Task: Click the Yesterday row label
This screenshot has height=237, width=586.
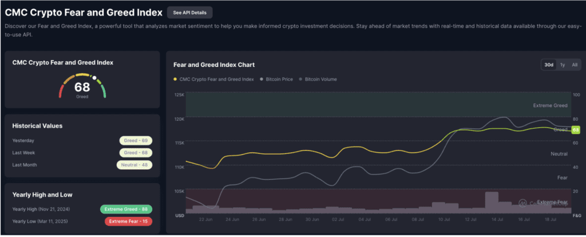Action: click(x=23, y=141)
